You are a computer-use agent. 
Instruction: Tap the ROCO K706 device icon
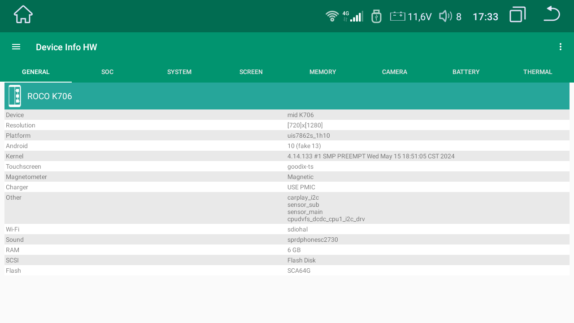click(15, 96)
